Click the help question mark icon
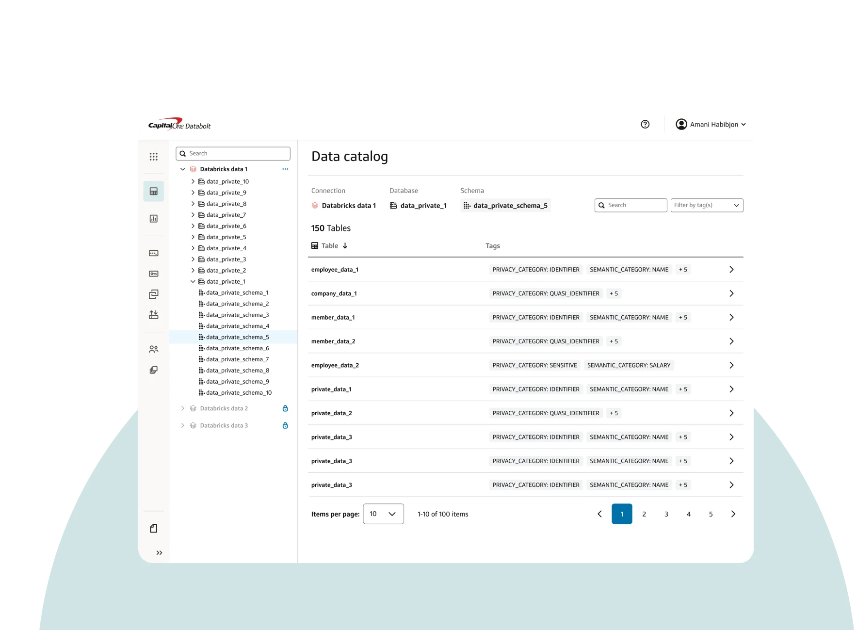This screenshot has width=857, height=630. click(x=645, y=124)
